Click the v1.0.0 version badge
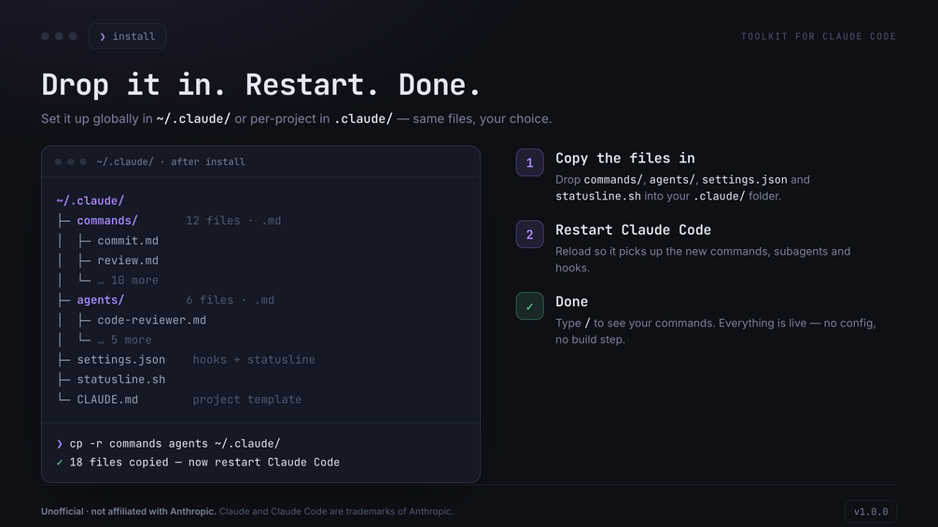The image size is (938, 527). [x=871, y=511]
